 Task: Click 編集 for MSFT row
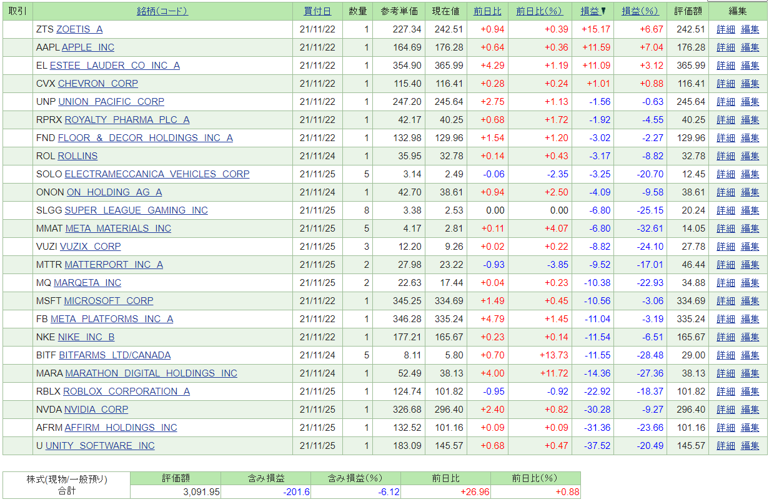750,301
